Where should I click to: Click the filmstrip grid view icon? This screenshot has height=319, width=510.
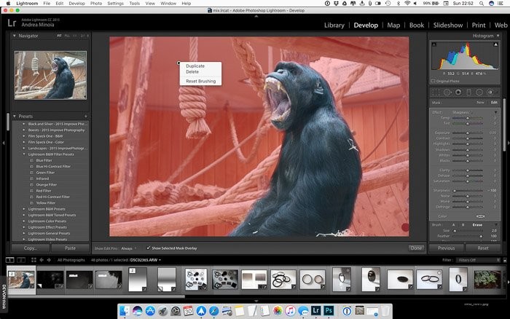(34, 260)
